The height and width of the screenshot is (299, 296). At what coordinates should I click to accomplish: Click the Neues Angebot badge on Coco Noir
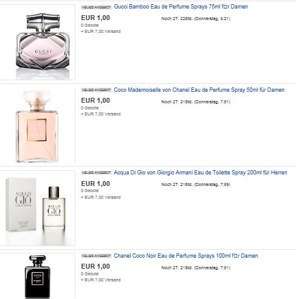(x=96, y=256)
